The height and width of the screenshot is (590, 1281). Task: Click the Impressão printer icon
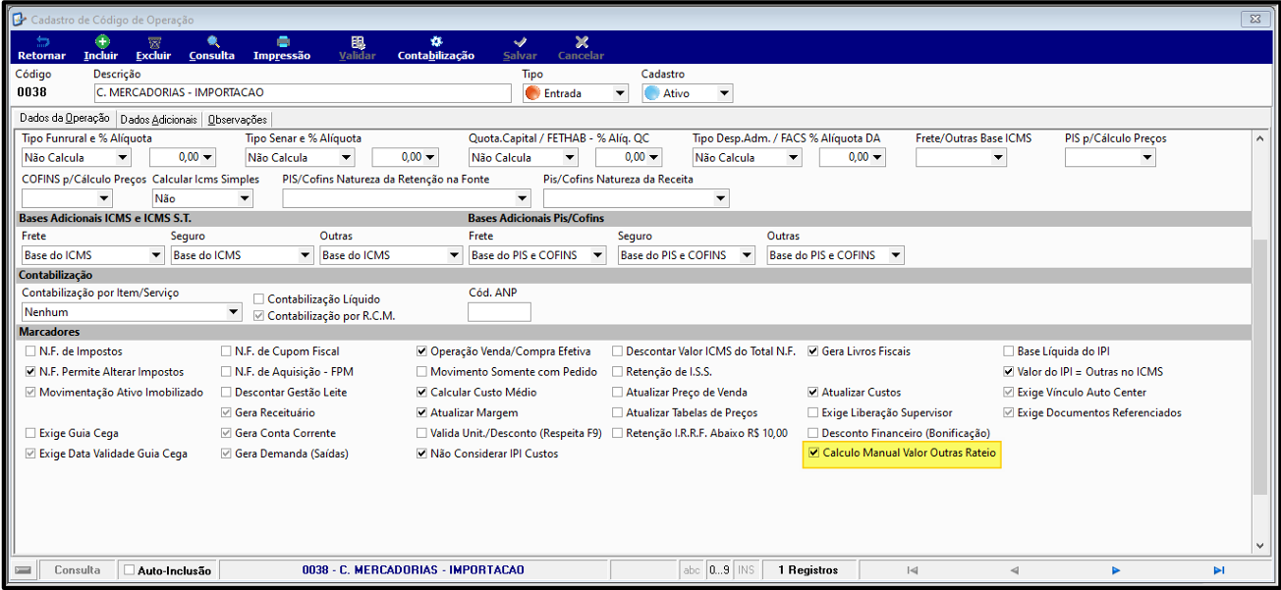pos(282,42)
